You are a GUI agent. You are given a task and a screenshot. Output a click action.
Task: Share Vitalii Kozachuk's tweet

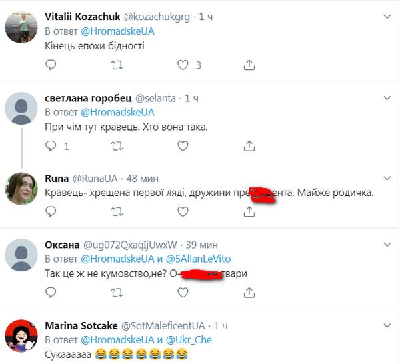point(249,65)
